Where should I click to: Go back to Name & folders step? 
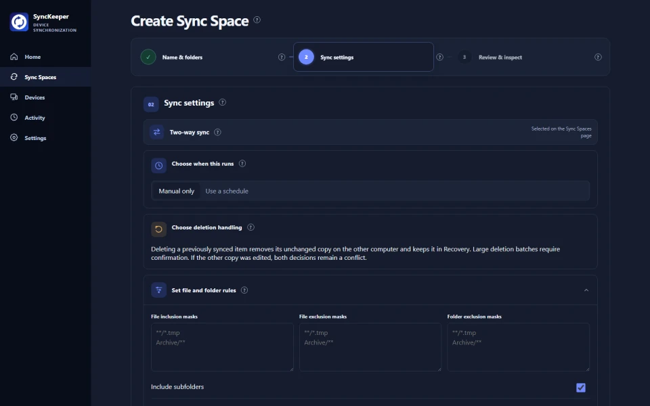point(204,57)
